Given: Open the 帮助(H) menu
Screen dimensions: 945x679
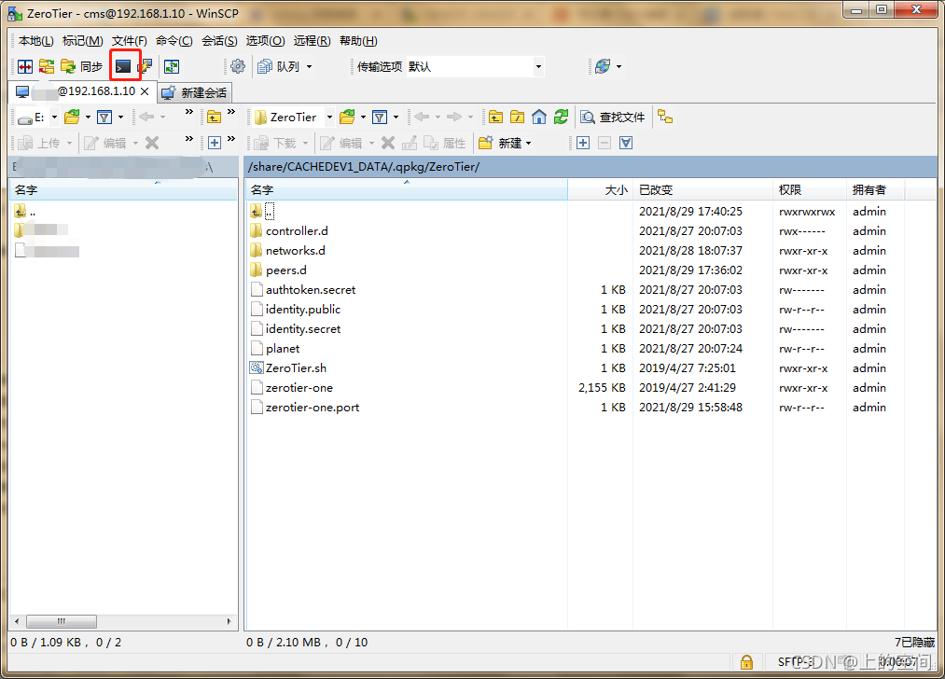Looking at the screenshot, I should tap(358, 41).
